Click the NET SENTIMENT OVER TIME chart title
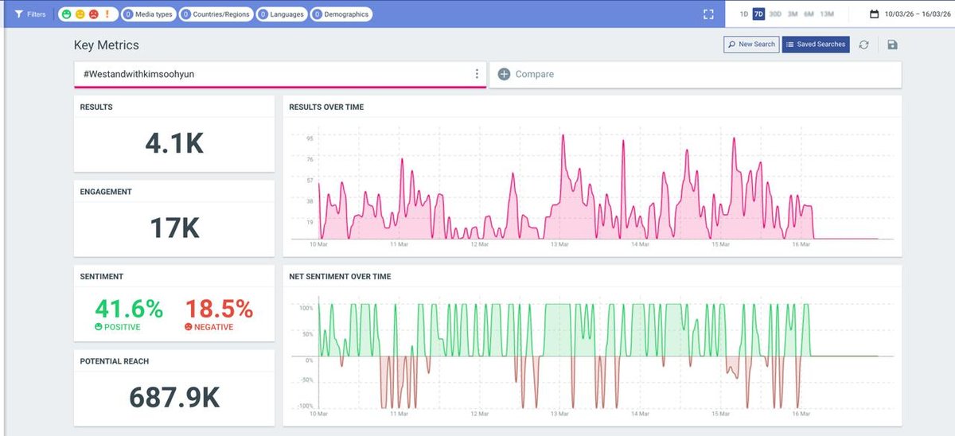The height and width of the screenshot is (436, 955). 340,276
